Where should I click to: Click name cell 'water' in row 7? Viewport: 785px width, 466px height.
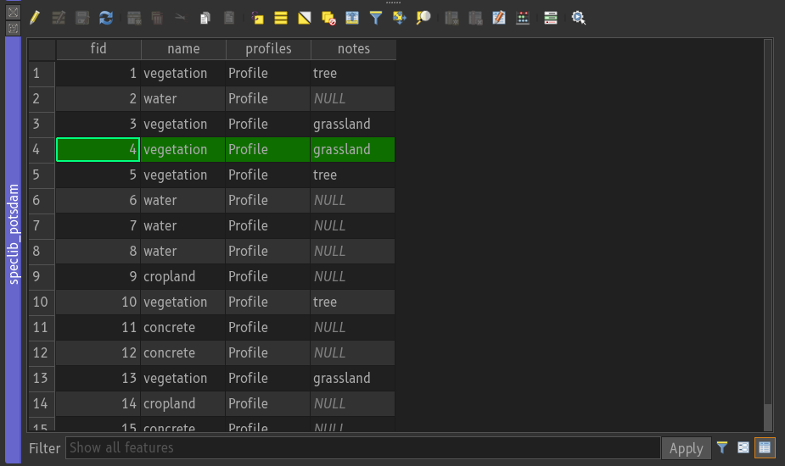[183, 226]
